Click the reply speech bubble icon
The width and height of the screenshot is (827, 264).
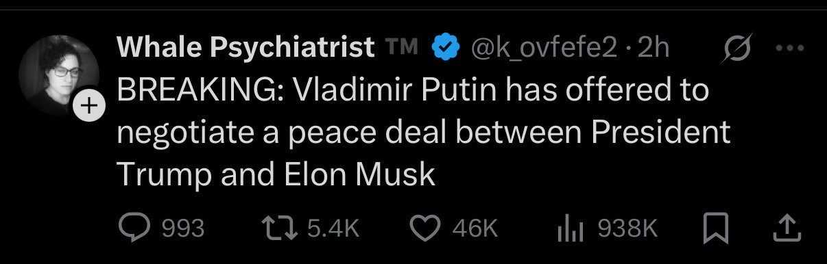point(134,228)
